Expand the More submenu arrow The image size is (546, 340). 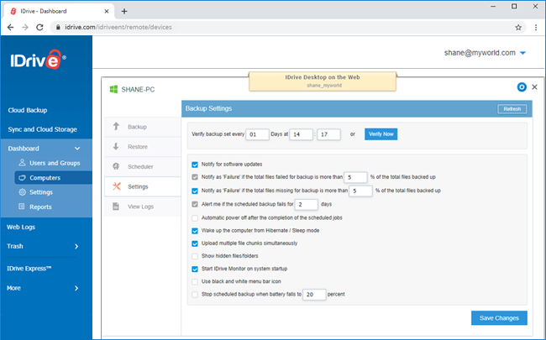coord(76,288)
